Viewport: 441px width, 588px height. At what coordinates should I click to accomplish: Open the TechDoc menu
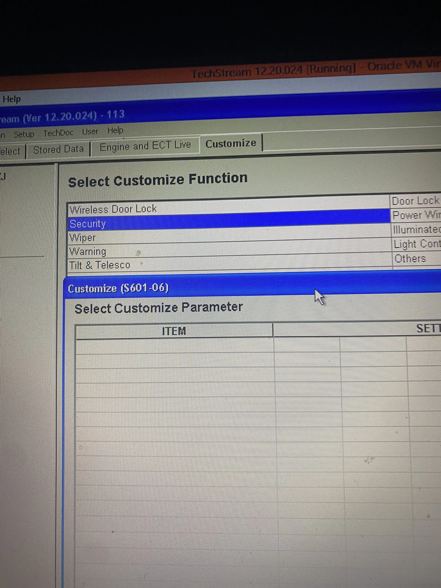[x=58, y=133]
